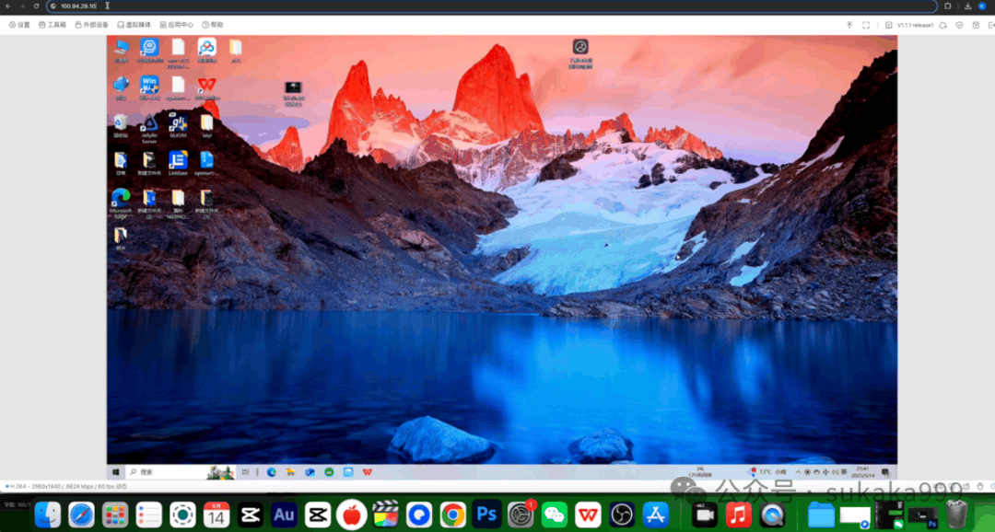This screenshot has width=995, height=532.
Task: Reload the page with browser refresh button
Action: pos(36,6)
